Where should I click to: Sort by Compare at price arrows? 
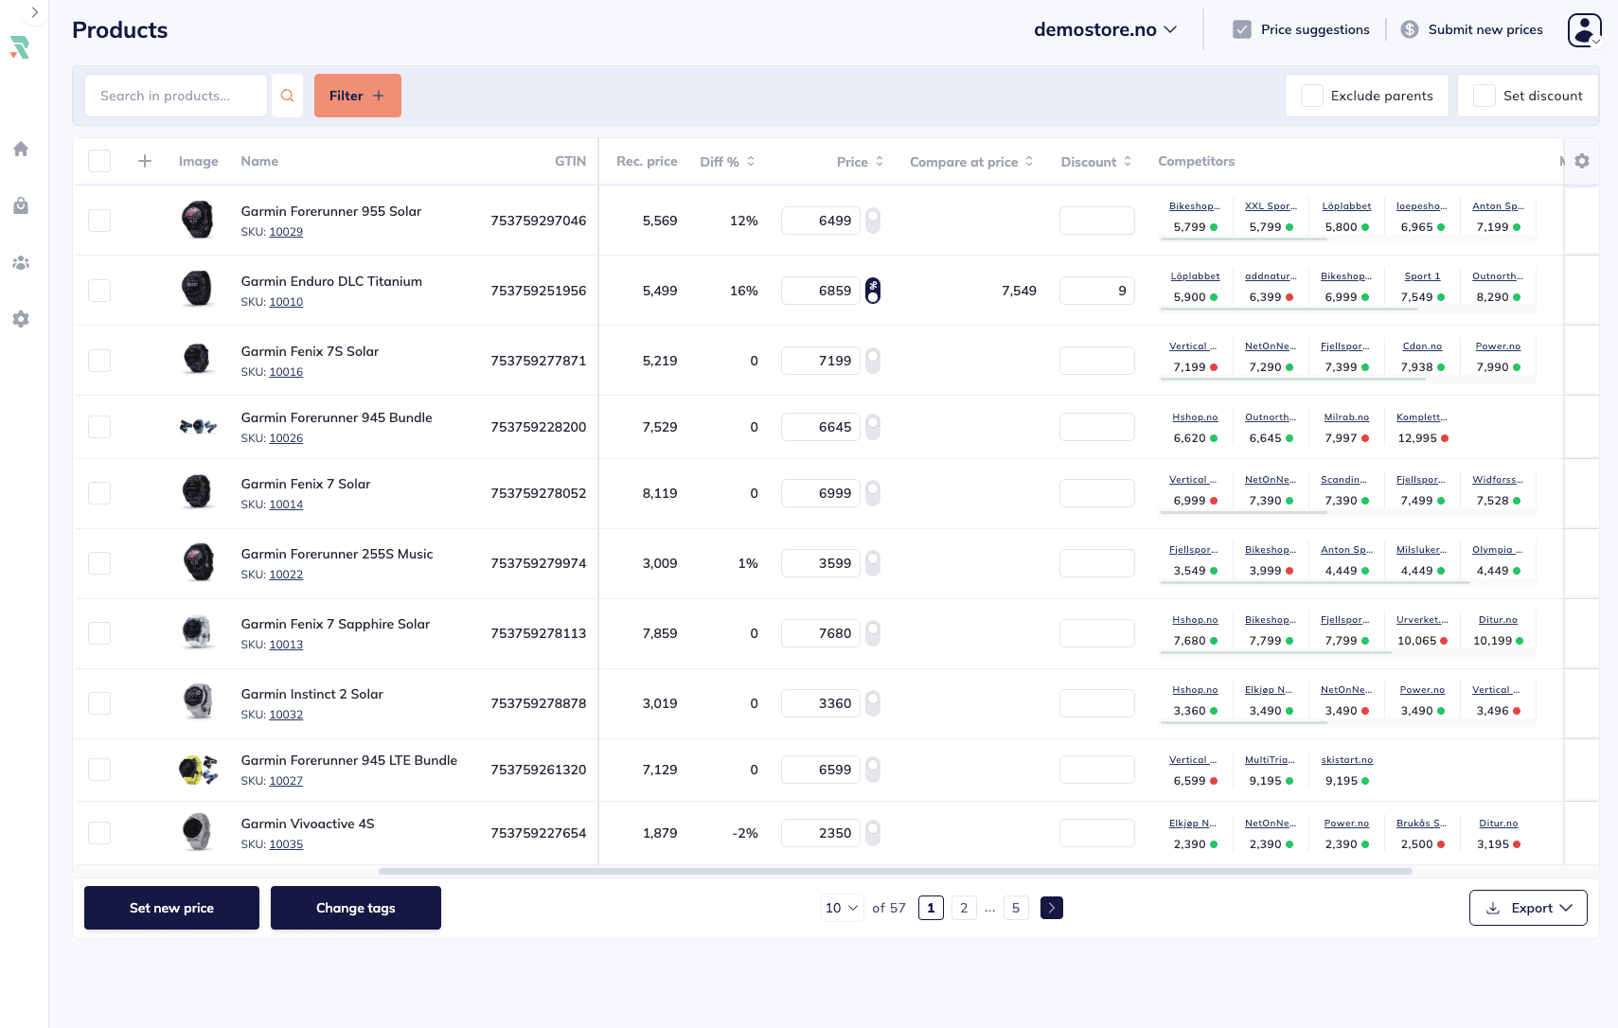pos(1029,161)
